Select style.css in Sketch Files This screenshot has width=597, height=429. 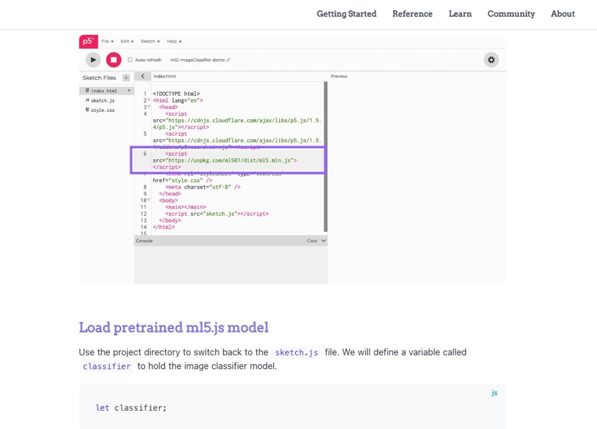coord(103,110)
